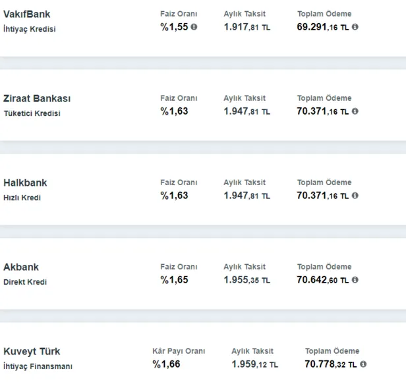Show info icon for Halkbank total payment
The width and height of the screenshot is (406, 392).
tap(355, 196)
